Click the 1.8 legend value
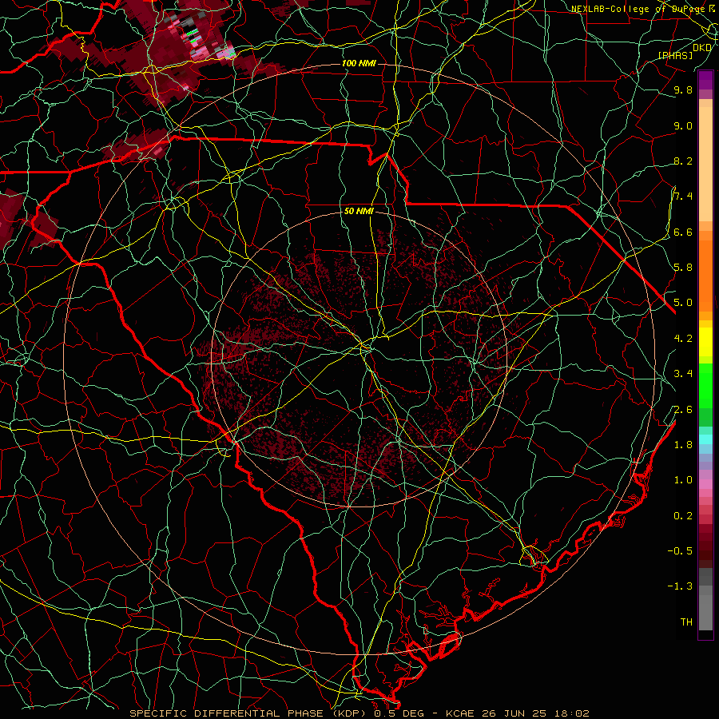This screenshot has width=719, height=719. click(683, 445)
